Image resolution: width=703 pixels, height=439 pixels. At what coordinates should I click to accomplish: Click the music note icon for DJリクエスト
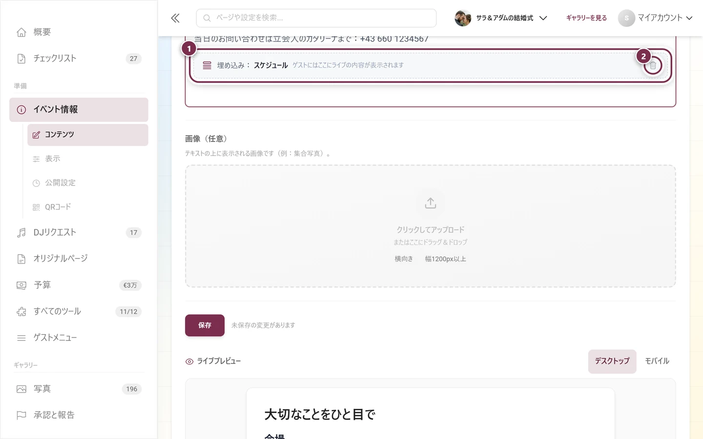tap(21, 233)
